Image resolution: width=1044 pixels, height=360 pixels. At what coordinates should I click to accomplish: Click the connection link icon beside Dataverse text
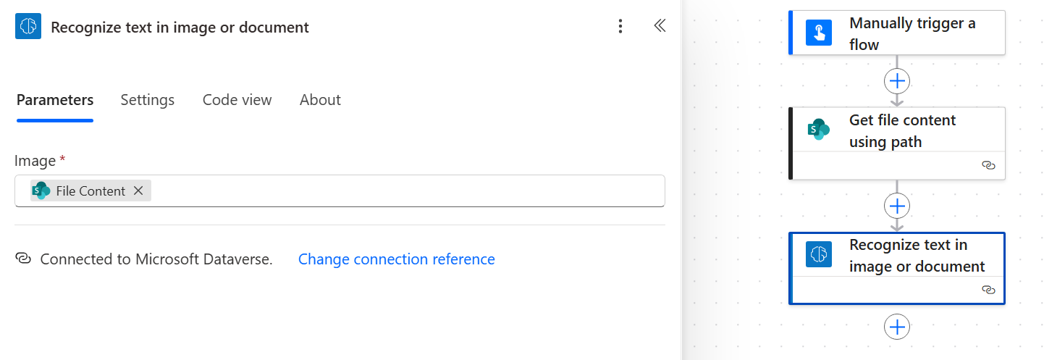coord(23,259)
